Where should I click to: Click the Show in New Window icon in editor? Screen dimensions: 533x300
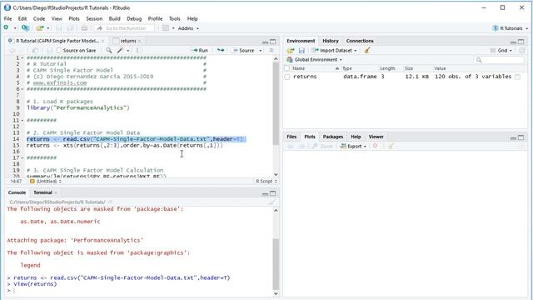point(35,50)
